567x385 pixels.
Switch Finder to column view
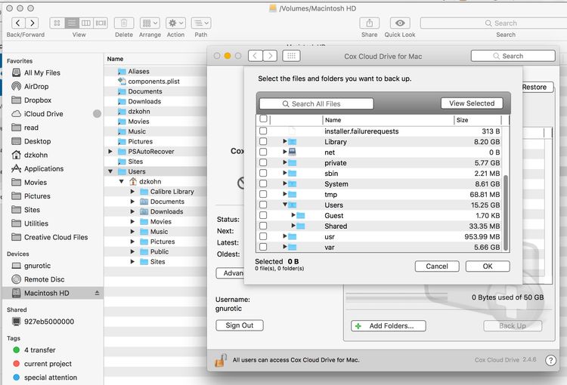[x=86, y=23]
